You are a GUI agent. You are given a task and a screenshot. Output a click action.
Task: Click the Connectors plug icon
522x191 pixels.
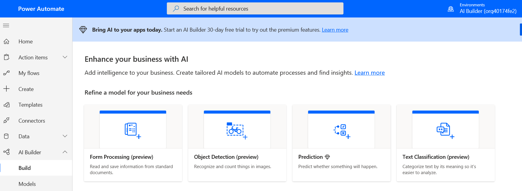pyautogui.click(x=6, y=121)
